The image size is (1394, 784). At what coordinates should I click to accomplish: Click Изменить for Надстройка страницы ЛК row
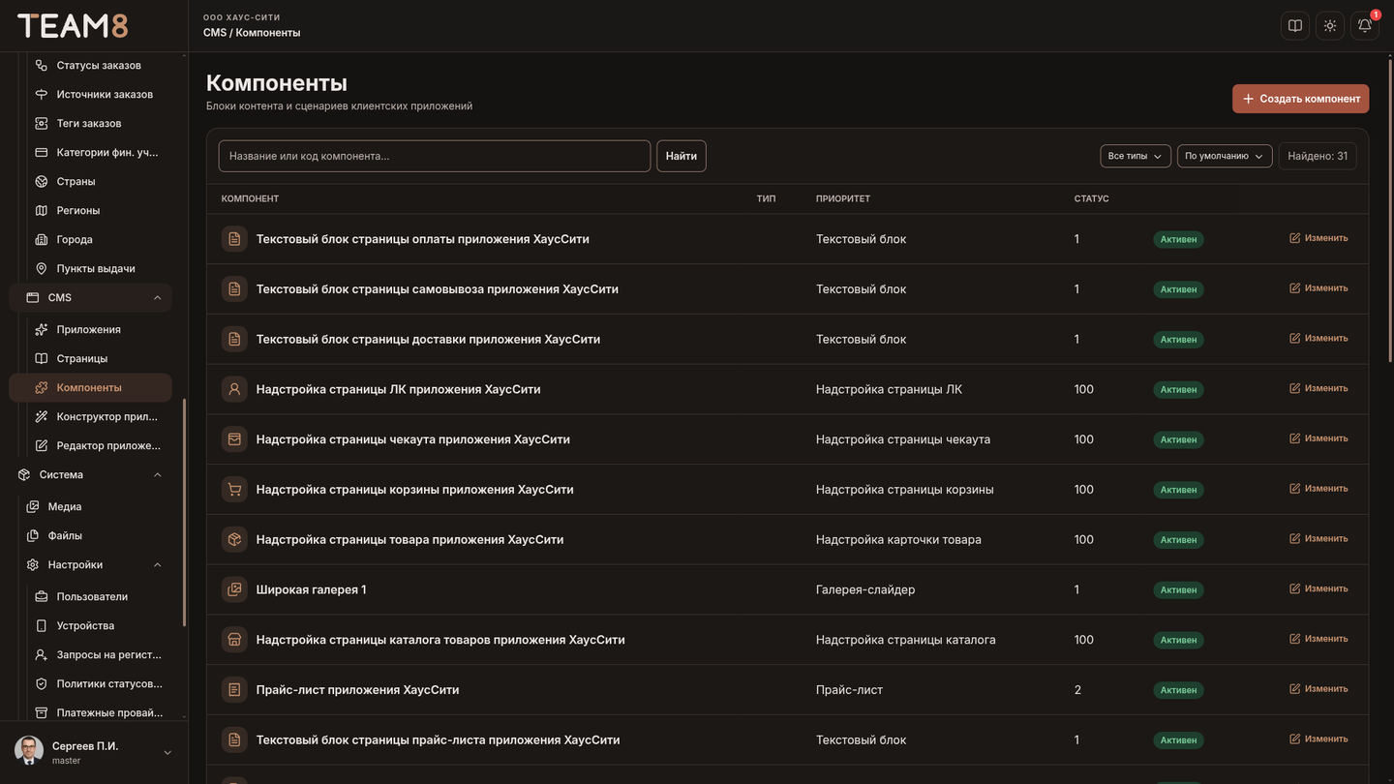point(1318,388)
